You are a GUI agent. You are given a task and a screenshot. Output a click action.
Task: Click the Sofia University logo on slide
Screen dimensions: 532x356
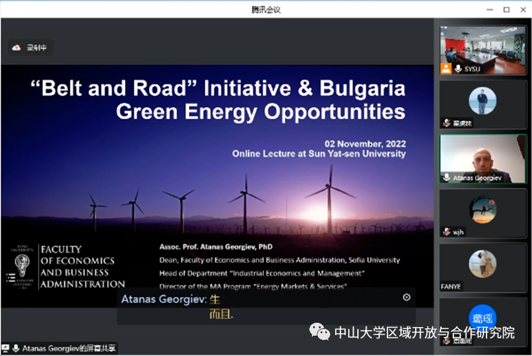[22, 266]
